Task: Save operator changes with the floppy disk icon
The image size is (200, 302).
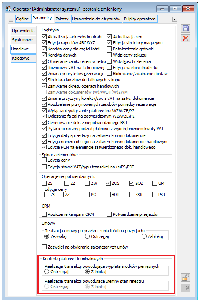Action: [x=186, y=28]
